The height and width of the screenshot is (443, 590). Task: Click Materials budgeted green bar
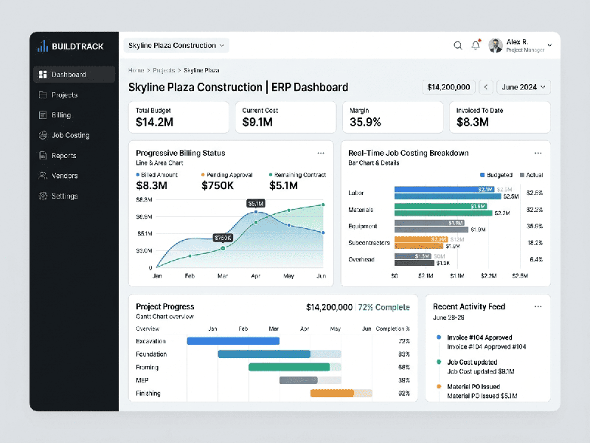pos(440,206)
